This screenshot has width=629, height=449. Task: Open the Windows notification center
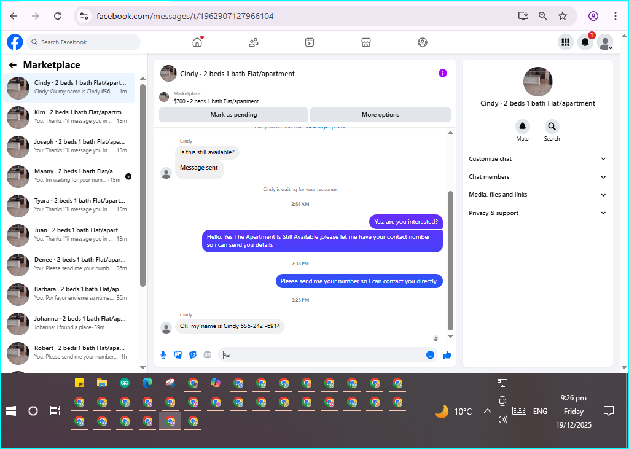[x=609, y=411]
